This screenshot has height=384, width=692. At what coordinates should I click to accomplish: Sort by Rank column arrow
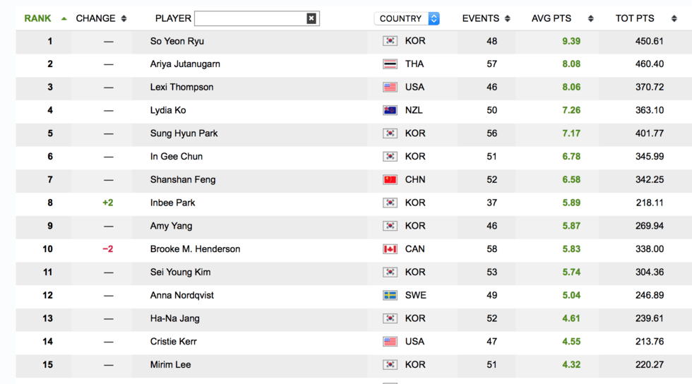click(x=64, y=18)
